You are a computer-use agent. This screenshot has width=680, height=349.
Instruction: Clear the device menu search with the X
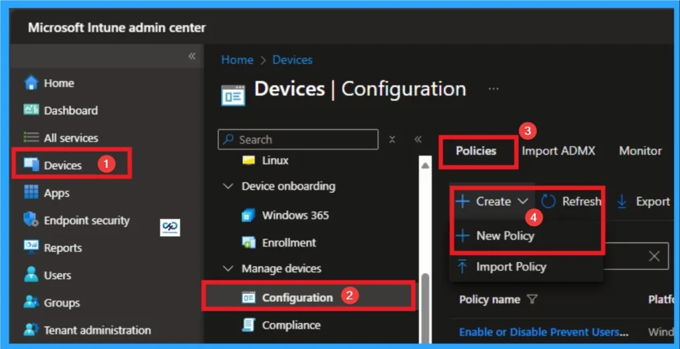(392, 139)
